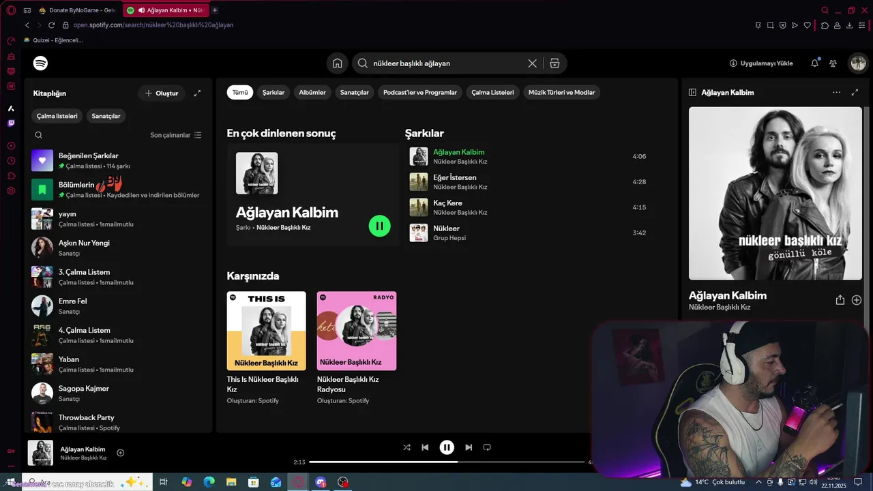Open Nükleer Başlıklı Kız top-result artist link
This screenshot has width=873, height=491.
(283, 228)
